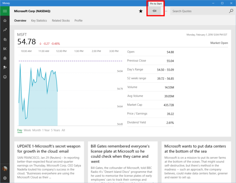Viewport: 236px width, 183px height.
Task: Click the Dividend Yield value 2.61%
Action: [x=170, y=123]
